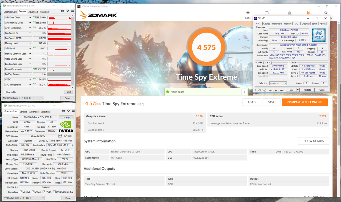Screen dimensions: 341x202
Task: Open GPU Temperature sensor dropdown
Action: 30,28
